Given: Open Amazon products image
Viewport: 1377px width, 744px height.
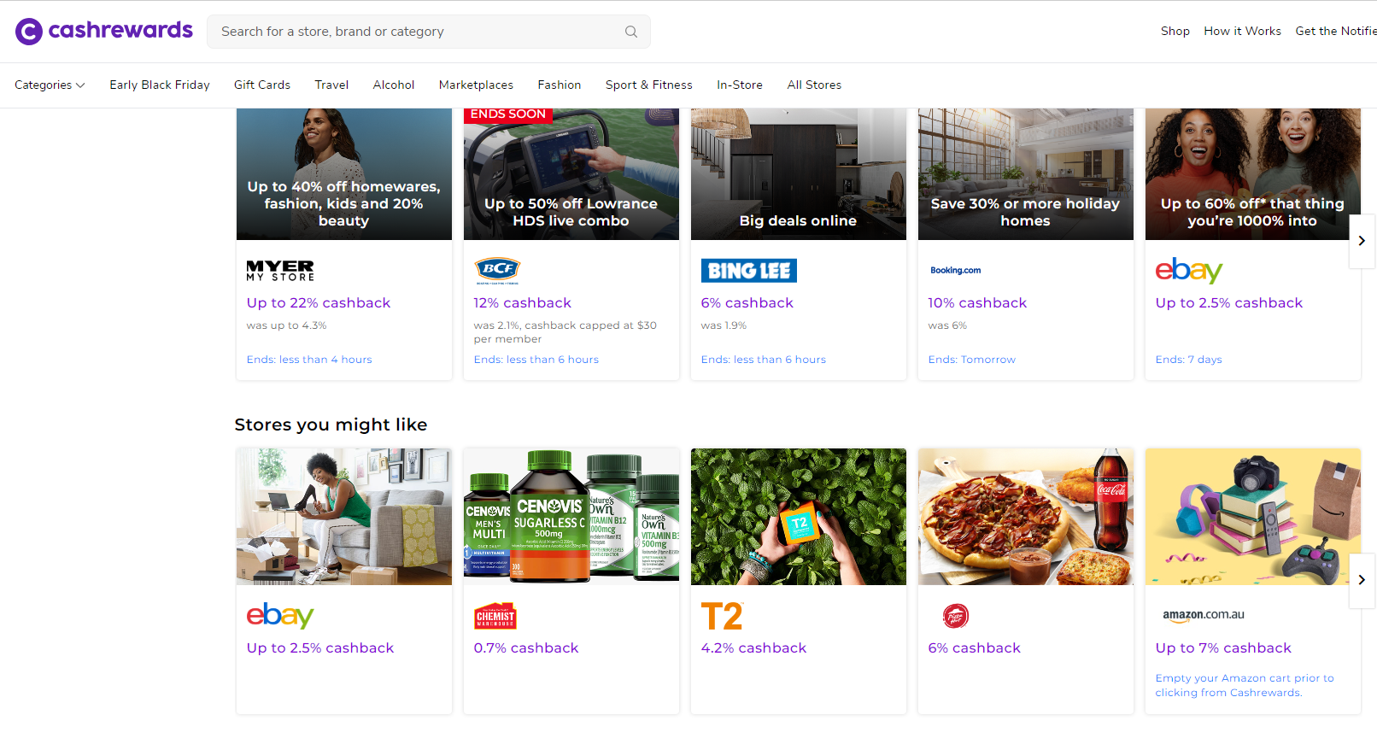Looking at the screenshot, I should [x=1253, y=517].
